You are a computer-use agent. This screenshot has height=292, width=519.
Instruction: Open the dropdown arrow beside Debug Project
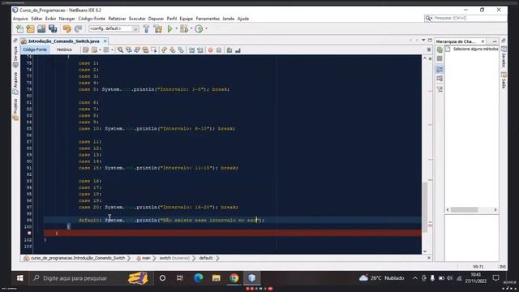point(191,29)
